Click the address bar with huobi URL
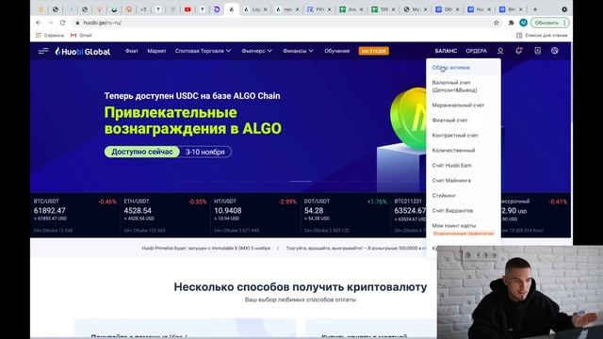603x339 pixels. 283,23
